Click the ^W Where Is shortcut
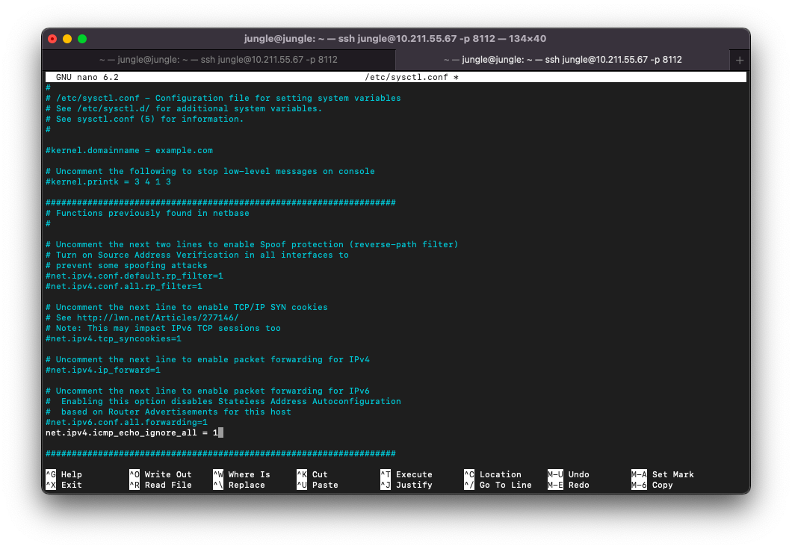Viewport: 792px width, 549px height. (241, 474)
